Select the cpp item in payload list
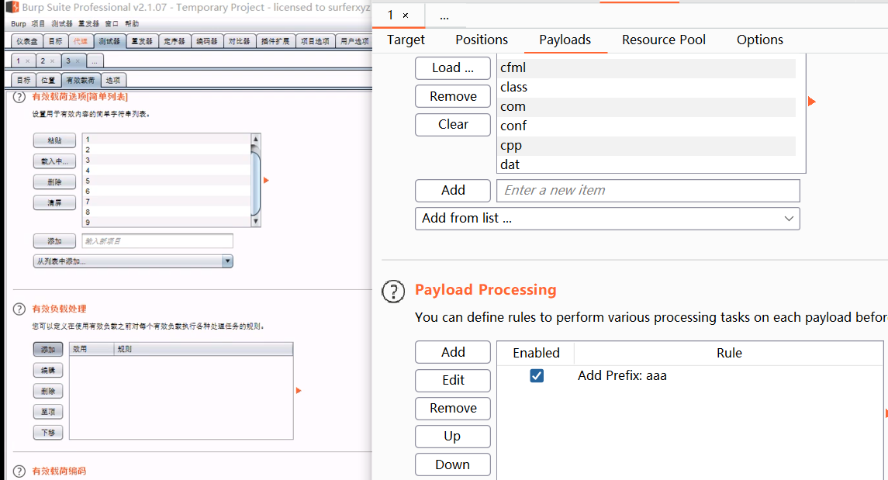The height and width of the screenshot is (480, 888). coord(646,146)
